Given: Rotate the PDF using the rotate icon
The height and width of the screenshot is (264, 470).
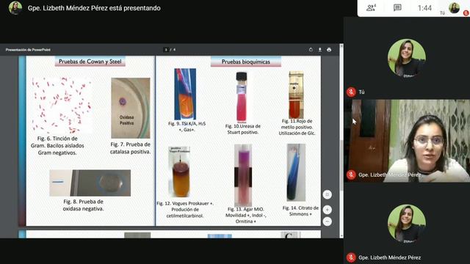Looking at the screenshot, I should tap(311, 50).
